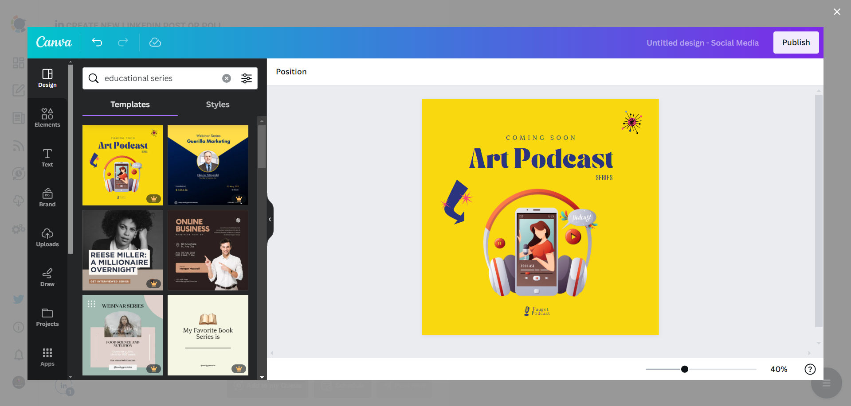Image resolution: width=851 pixels, height=406 pixels.
Task: Stay on the Templates tab
Action: (x=129, y=104)
